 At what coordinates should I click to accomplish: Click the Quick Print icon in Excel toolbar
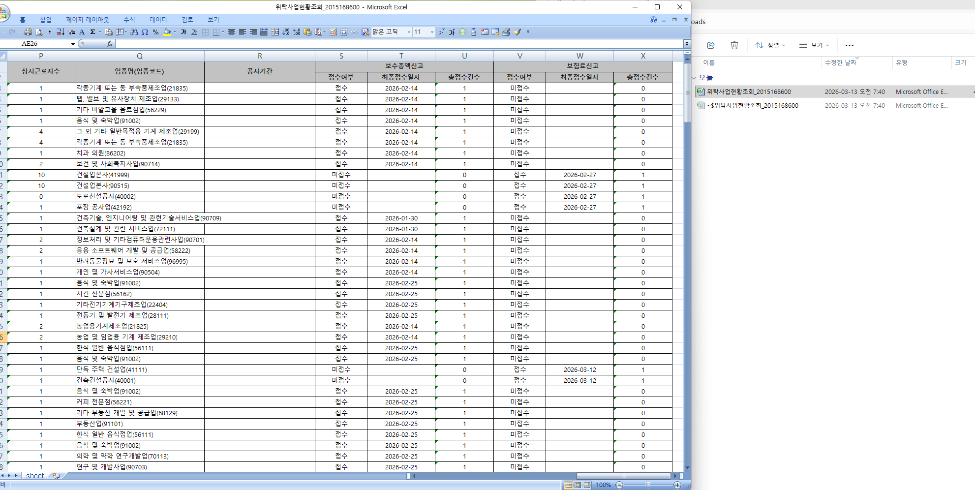28,32
